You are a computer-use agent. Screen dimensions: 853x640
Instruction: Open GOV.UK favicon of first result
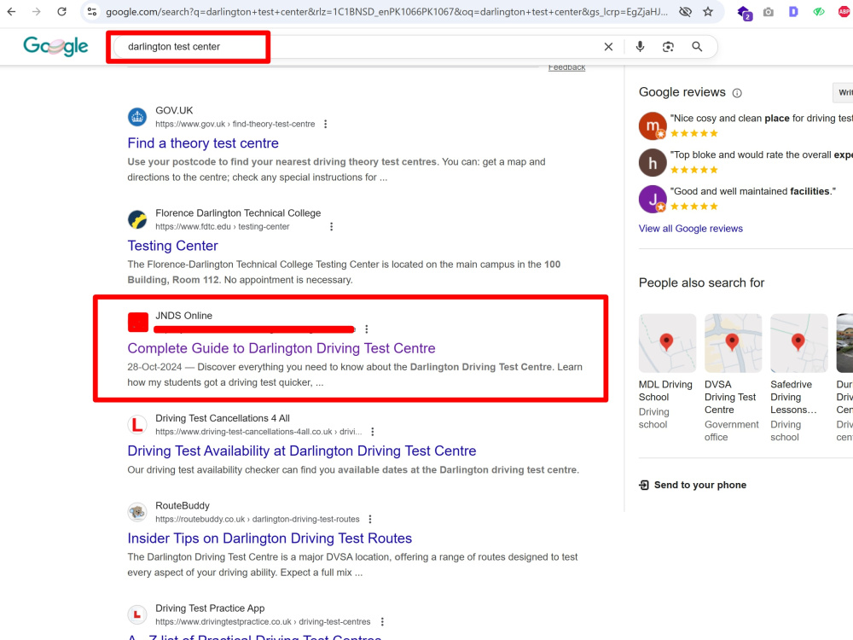coord(137,117)
